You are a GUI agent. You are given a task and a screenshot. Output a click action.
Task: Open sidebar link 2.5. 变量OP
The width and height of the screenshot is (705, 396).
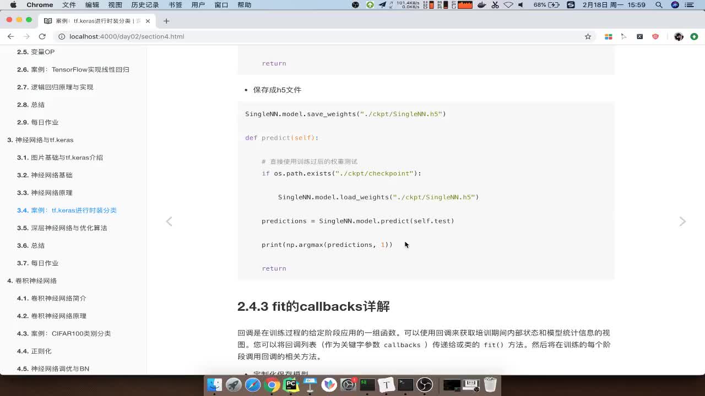pyautogui.click(x=36, y=52)
